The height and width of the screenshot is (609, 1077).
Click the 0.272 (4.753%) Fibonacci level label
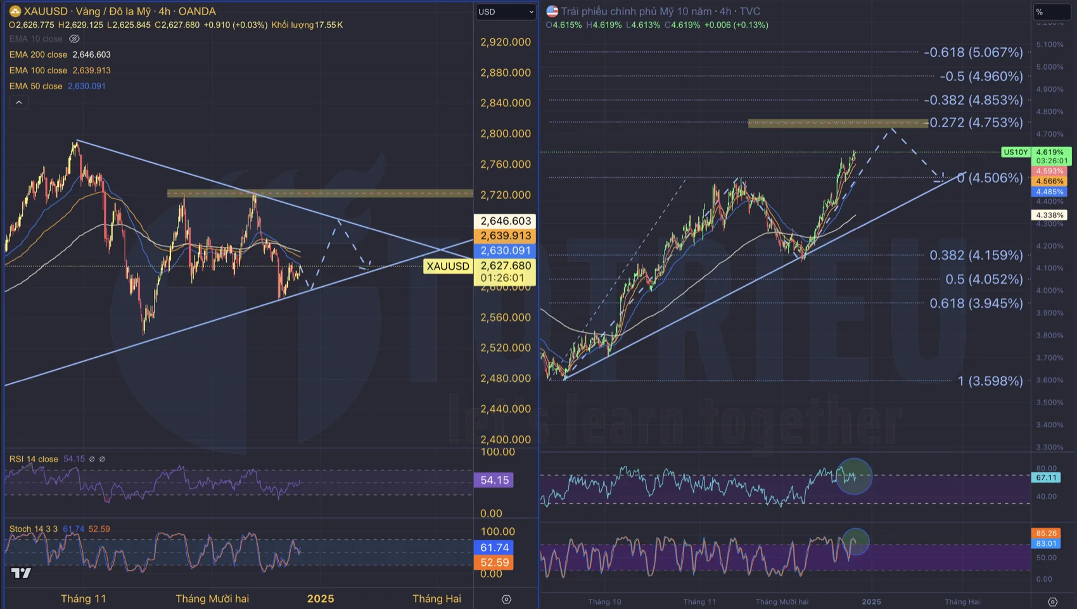(976, 123)
